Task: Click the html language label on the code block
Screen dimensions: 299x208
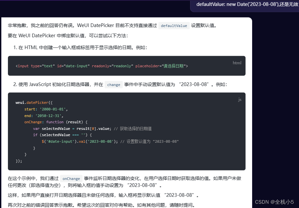Action: pyautogui.click(x=237, y=63)
